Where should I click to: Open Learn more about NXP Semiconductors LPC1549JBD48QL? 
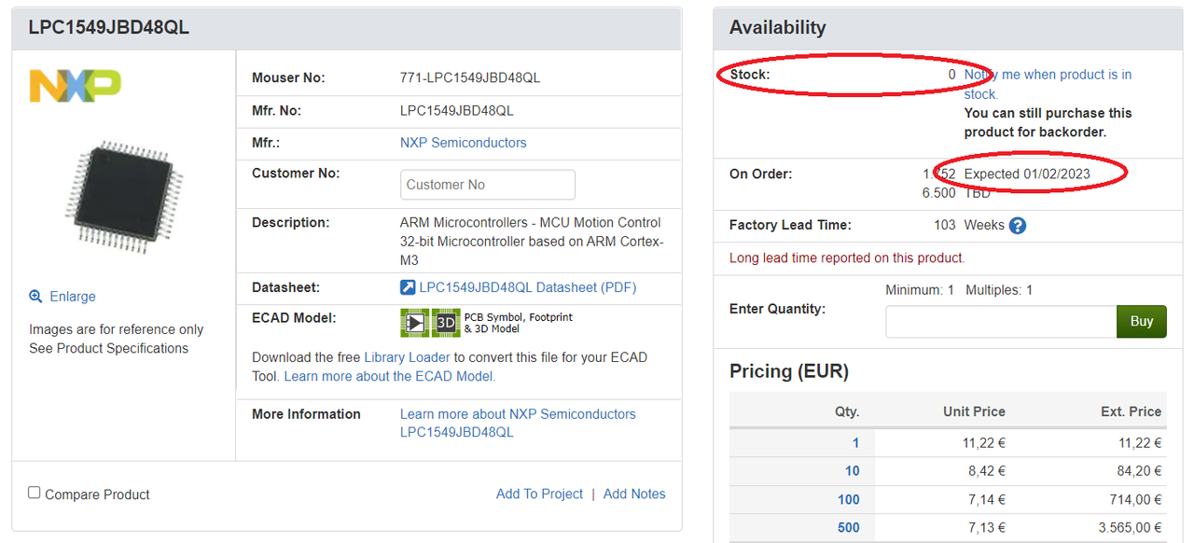518,423
